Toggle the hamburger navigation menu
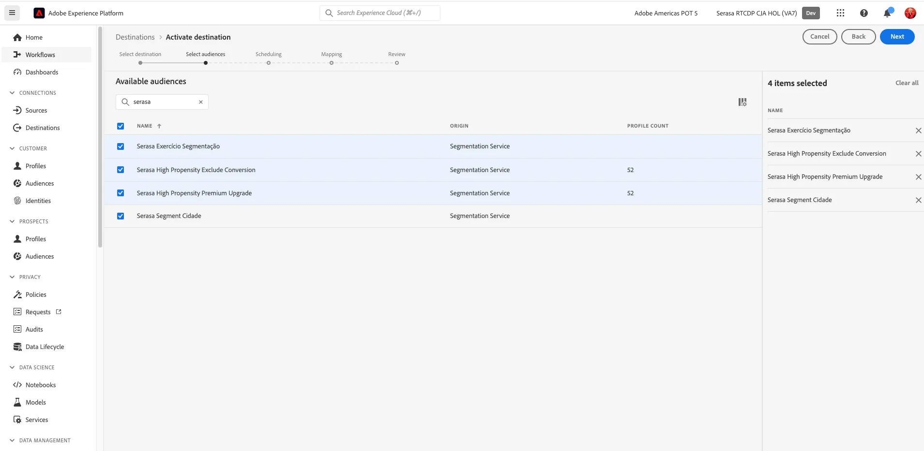 click(12, 13)
